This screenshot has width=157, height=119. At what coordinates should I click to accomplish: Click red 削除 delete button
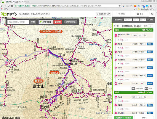[x=58, y=22]
